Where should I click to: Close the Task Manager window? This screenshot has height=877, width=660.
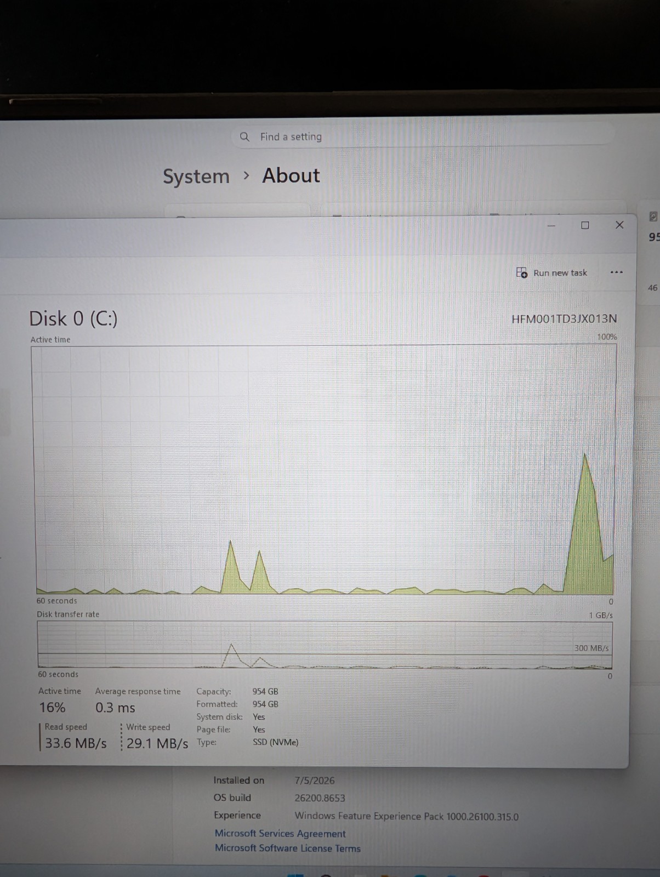(x=619, y=225)
